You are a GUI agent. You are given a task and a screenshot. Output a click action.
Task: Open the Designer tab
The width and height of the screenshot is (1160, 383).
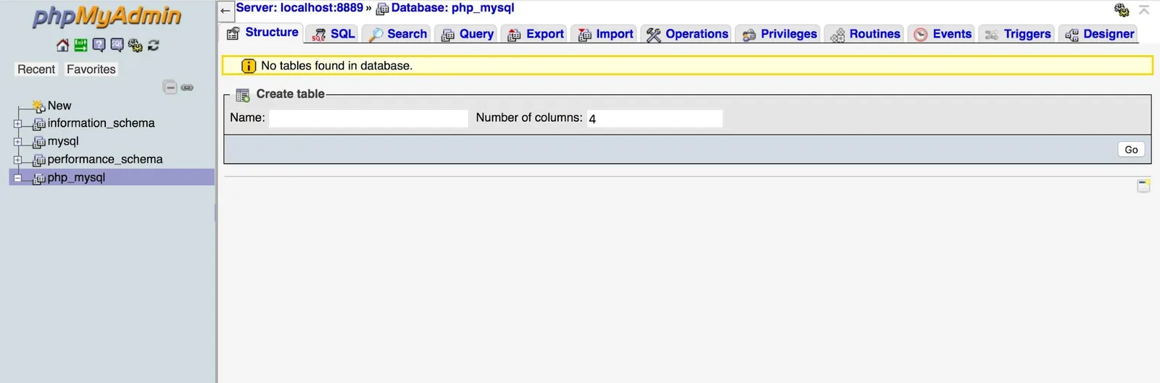click(x=1098, y=34)
